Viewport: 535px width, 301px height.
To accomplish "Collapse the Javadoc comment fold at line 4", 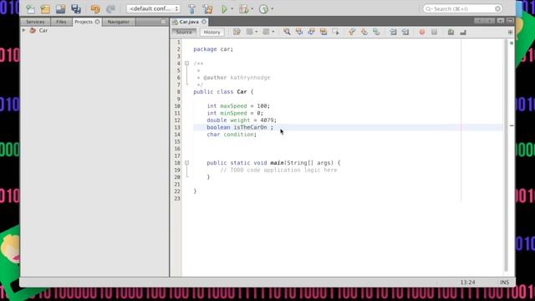I will [x=186, y=64].
